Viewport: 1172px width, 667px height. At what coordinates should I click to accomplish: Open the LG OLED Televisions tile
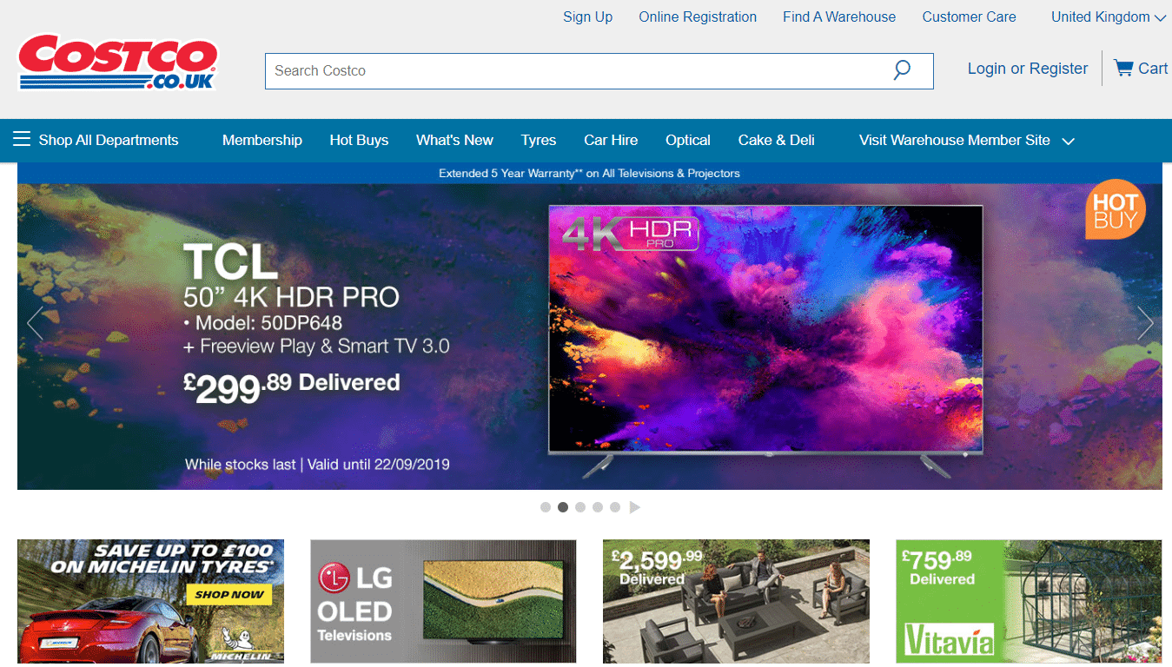pyautogui.click(x=443, y=601)
